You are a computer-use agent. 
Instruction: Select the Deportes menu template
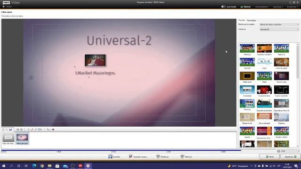(247, 105)
